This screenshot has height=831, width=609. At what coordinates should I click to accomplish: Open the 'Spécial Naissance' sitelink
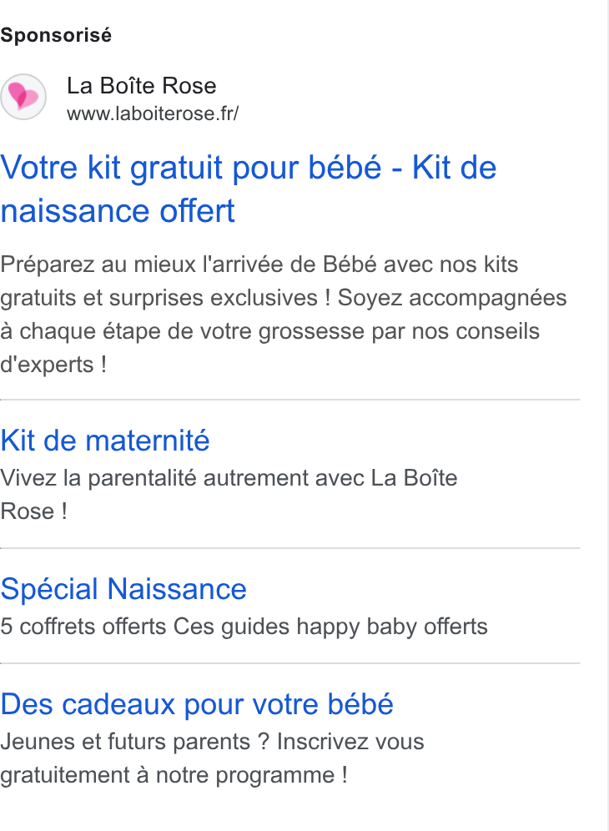click(x=123, y=589)
